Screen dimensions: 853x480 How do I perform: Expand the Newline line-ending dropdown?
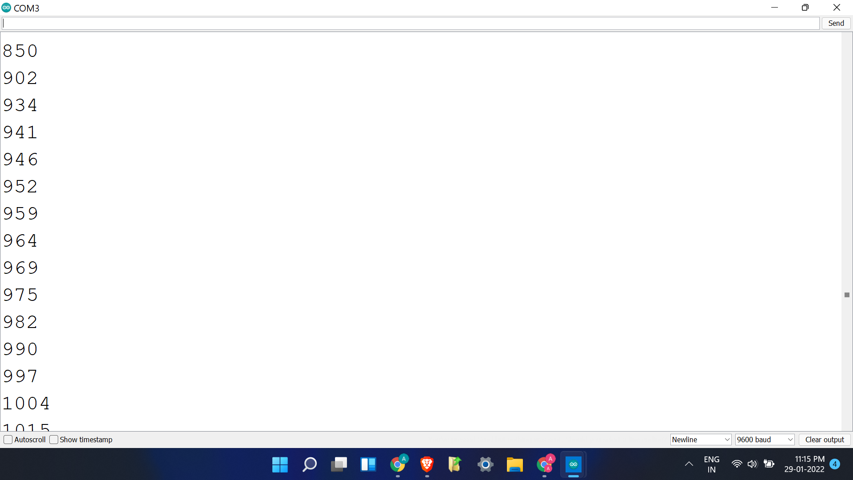[701, 440]
